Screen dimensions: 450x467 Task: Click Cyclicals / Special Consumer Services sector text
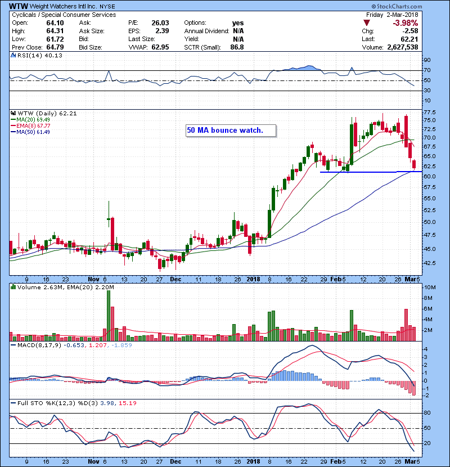[x=64, y=15]
